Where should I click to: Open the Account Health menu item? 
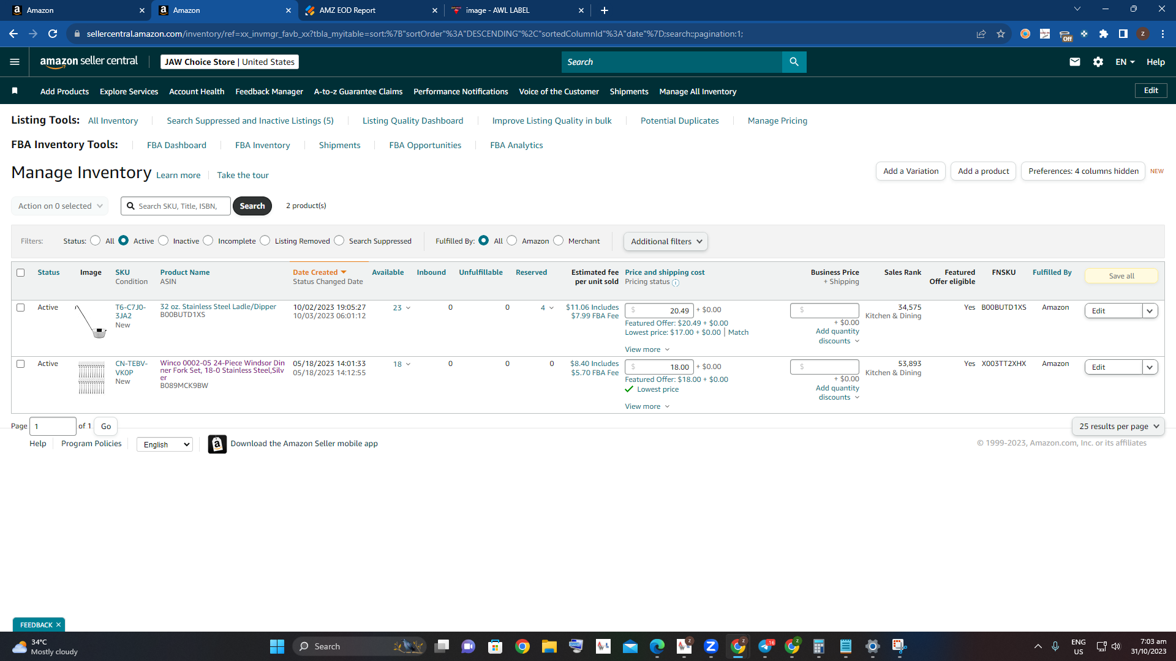(197, 91)
